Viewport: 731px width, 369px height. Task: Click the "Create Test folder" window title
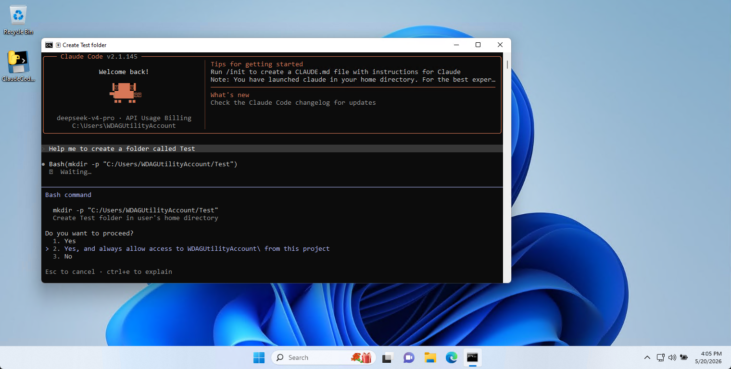point(85,45)
